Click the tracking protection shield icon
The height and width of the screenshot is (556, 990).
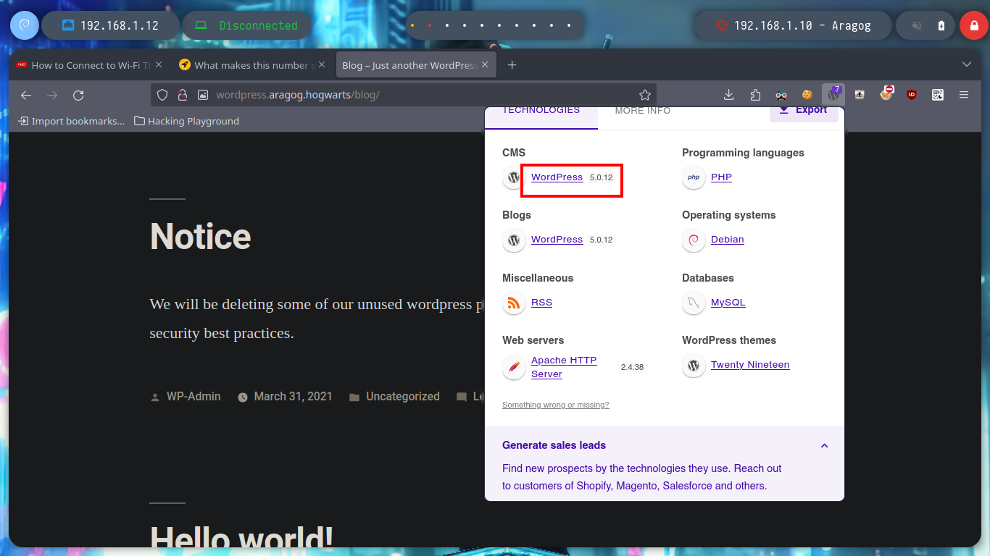(162, 95)
